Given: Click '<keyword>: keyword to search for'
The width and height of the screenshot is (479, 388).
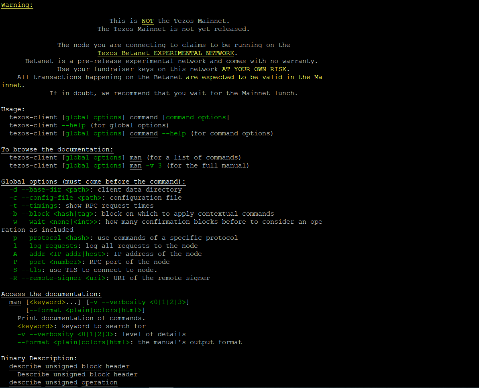Looking at the screenshot, I should coord(81,326).
